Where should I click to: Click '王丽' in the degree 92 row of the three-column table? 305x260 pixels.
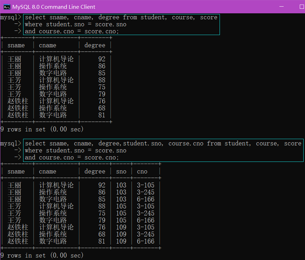point(14,59)
